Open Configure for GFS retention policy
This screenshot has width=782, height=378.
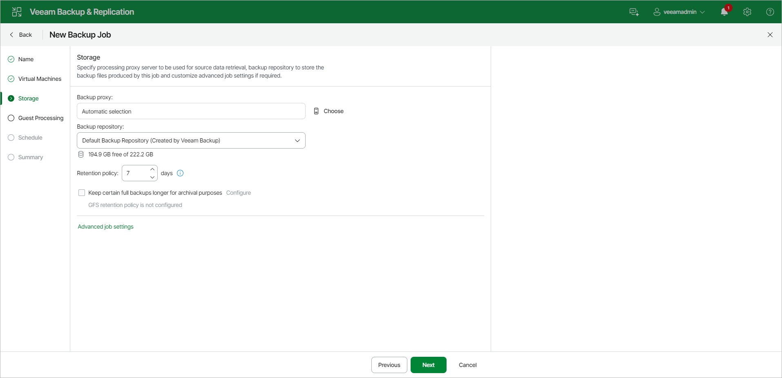[238, 193]
